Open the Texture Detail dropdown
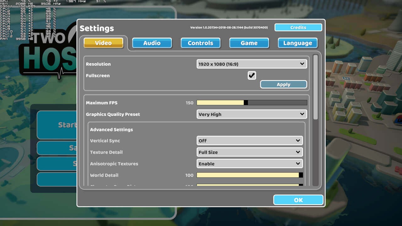Image resolution: width=402 pixels, height=226 pixels. point(250,152)
